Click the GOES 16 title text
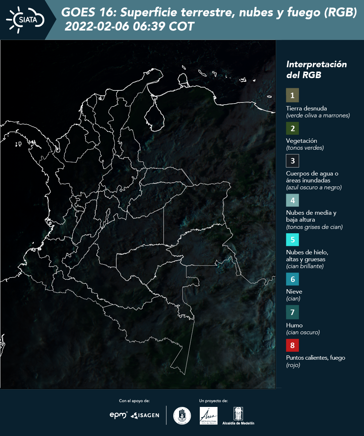This screenshot has width=364, height=436. (x=209, y=12)
